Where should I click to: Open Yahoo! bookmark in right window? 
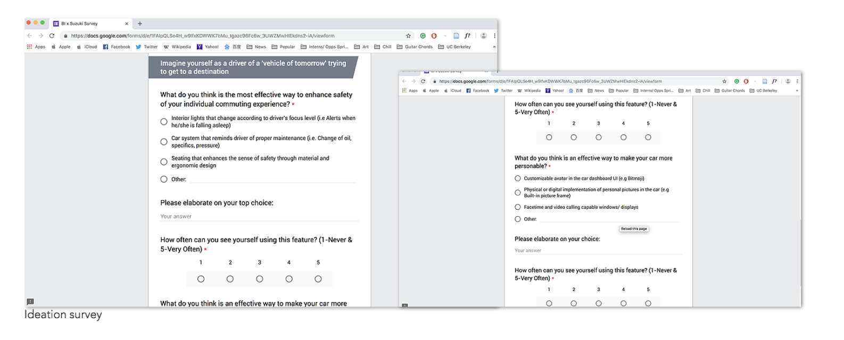555,91
